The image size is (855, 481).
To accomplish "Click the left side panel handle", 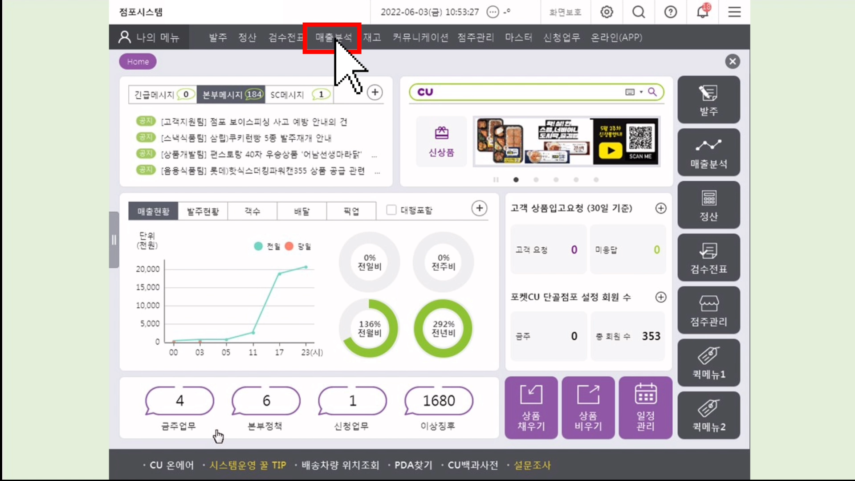I will (114, 240).
